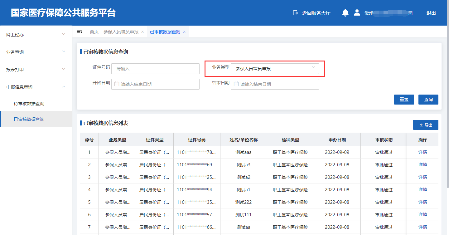Export the list with 导出 button

426,125
